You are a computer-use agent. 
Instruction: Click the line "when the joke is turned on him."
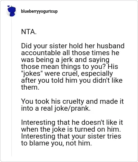(x=71, y=129)
